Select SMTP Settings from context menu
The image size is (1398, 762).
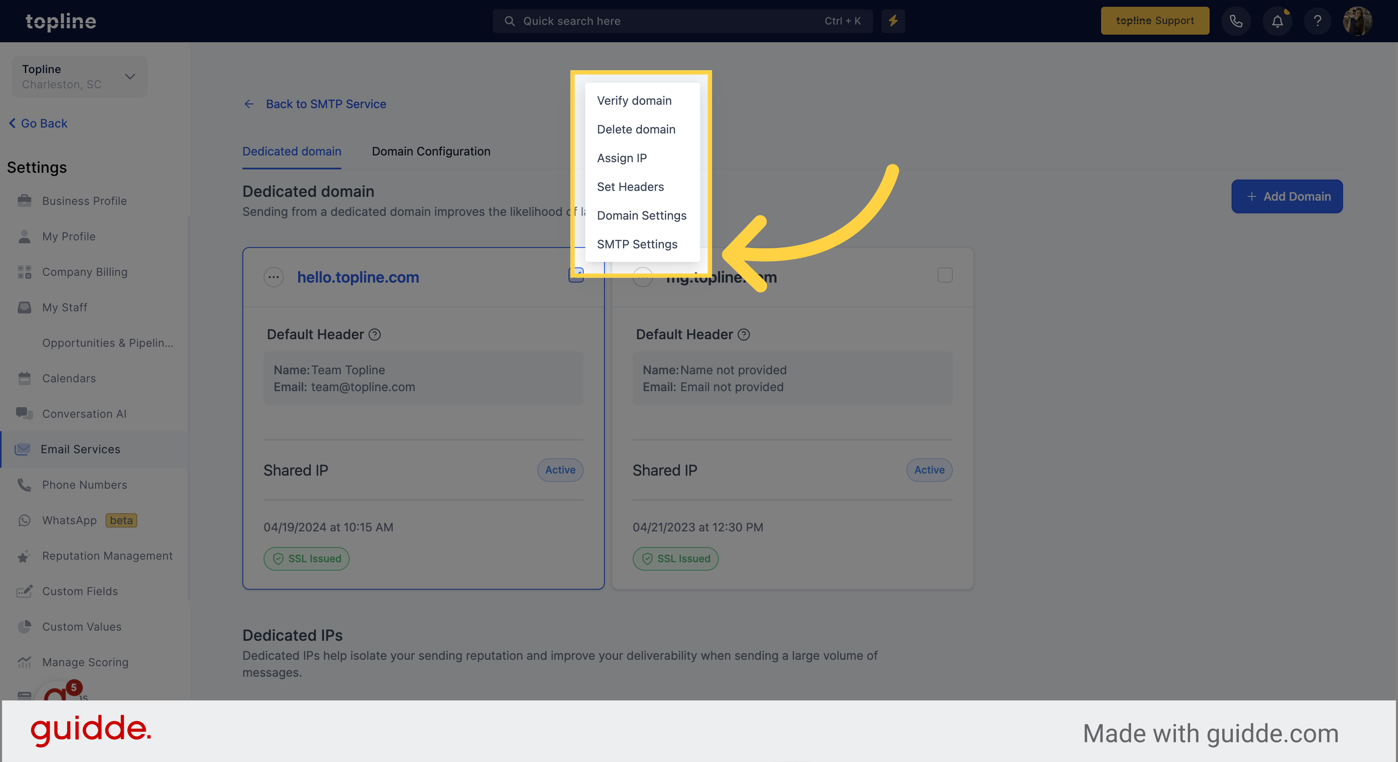point(637,244)
